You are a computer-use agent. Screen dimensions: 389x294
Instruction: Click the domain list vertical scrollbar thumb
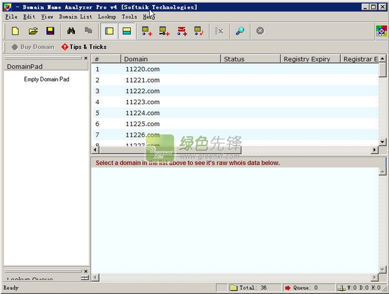coord(383,70)
